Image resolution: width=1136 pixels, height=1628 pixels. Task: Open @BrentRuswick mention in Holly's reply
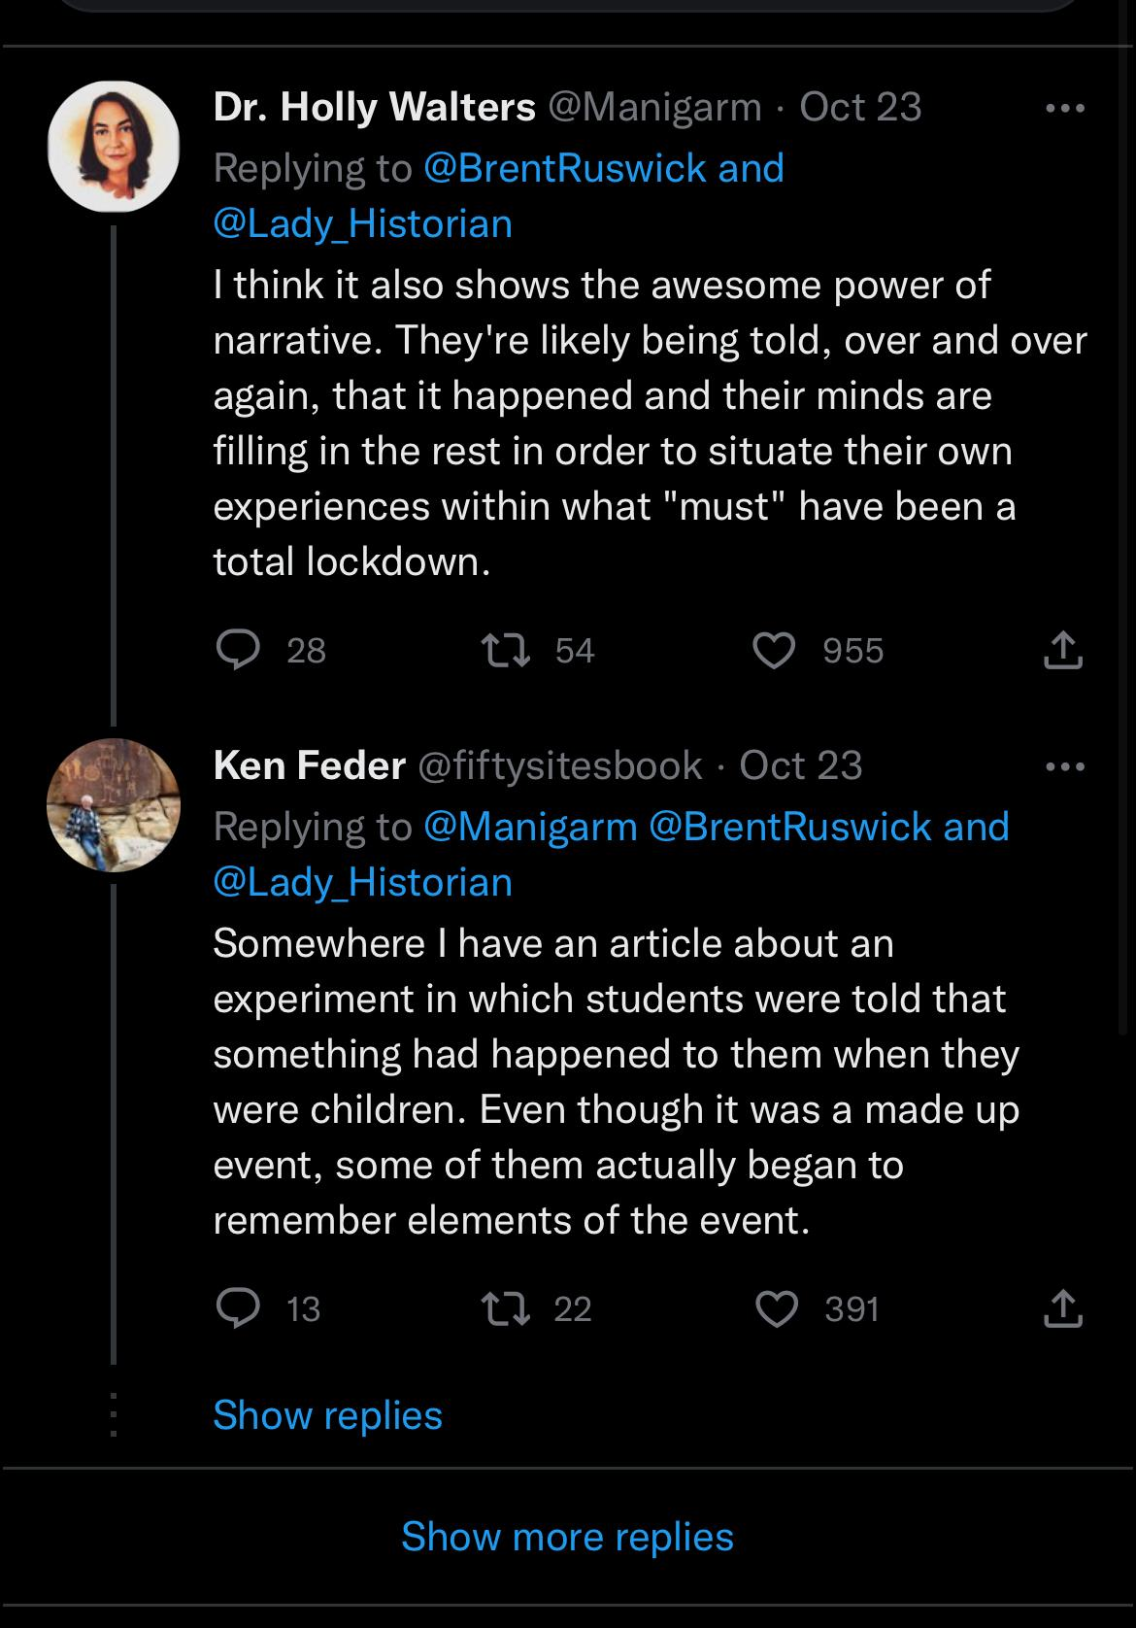pos(565,168)
